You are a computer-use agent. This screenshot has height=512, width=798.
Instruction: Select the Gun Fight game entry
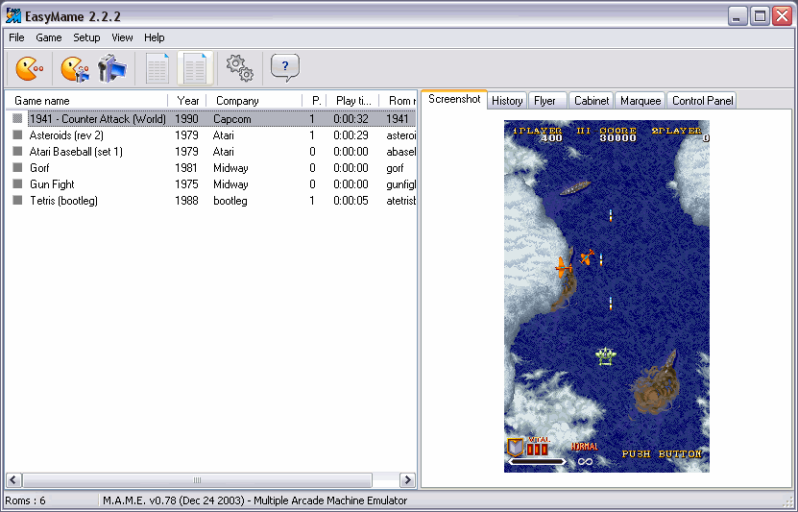[52, 183]
